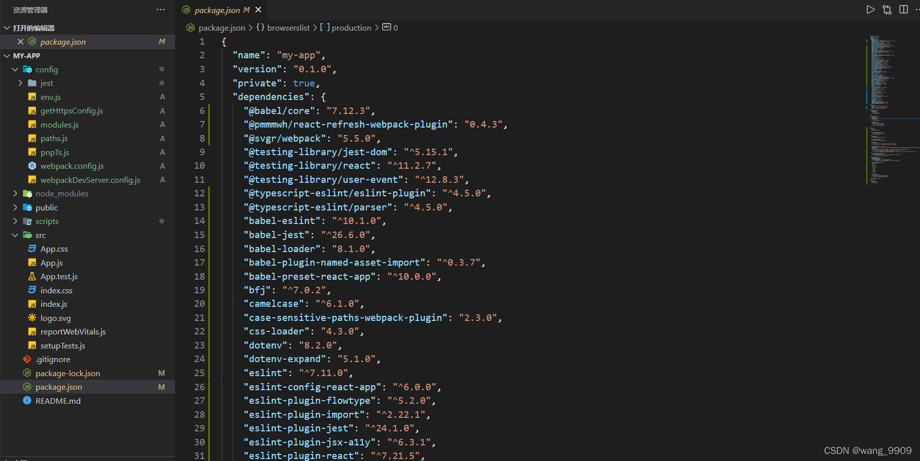Close the package.json editor tab
Screen dimensions: 920x461
(258, 10)
